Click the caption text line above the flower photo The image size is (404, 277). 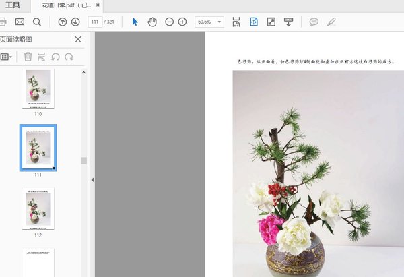316,61
